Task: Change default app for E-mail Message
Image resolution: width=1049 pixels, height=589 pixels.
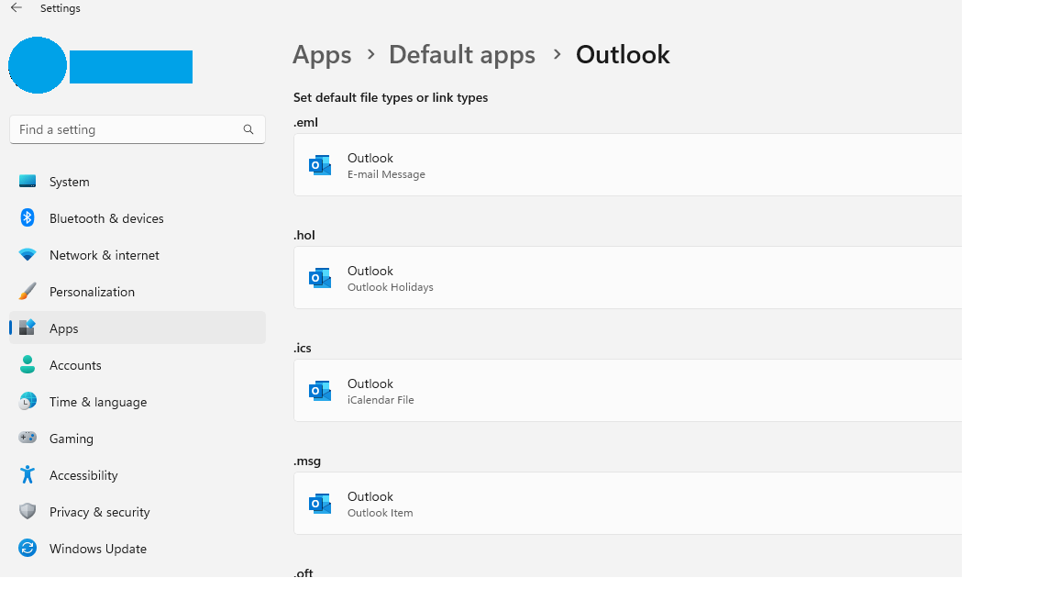Action: pos(627,164)
